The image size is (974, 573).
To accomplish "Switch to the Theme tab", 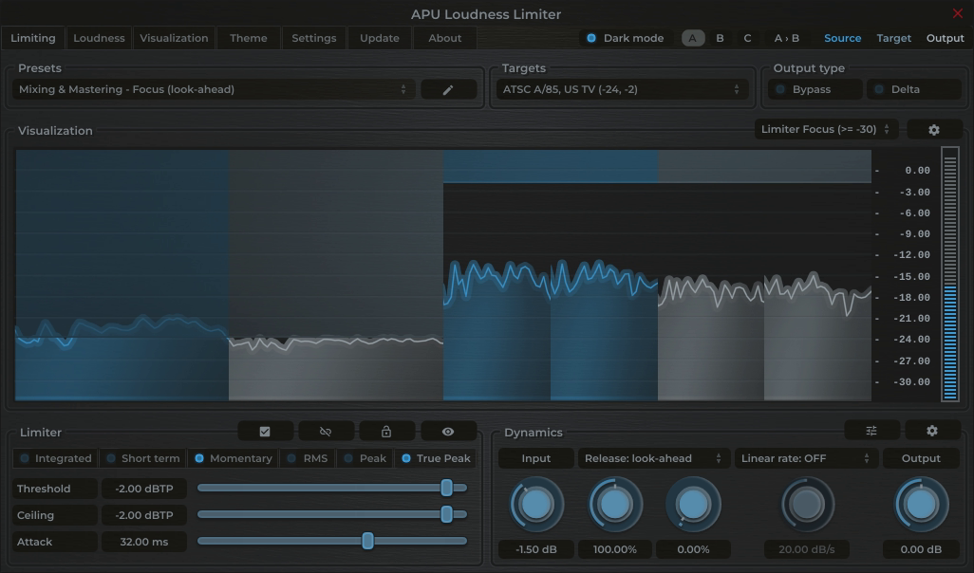I will coord(248,38).
